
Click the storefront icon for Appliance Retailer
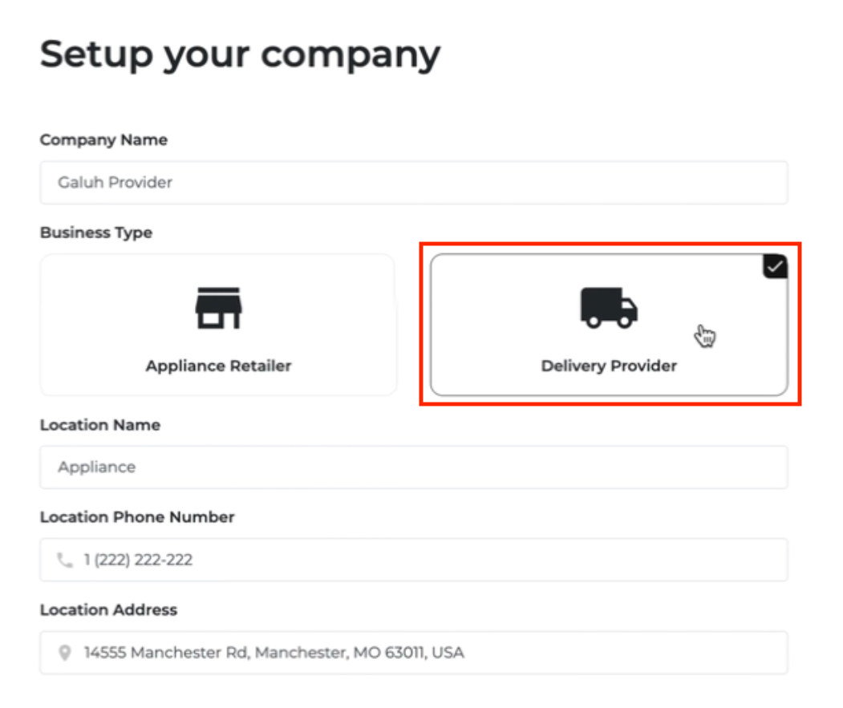pyautogui.click(x=218, y=308)
